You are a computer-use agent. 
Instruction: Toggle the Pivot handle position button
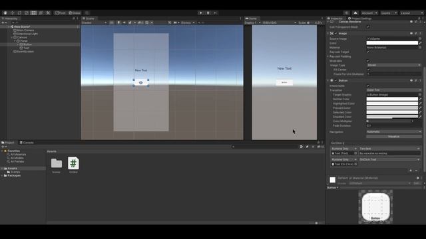click(61, 13)
